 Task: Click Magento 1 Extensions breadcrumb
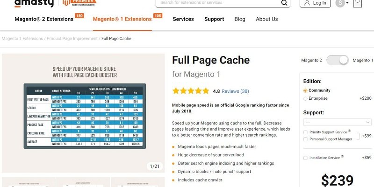[x=22, y=39]
